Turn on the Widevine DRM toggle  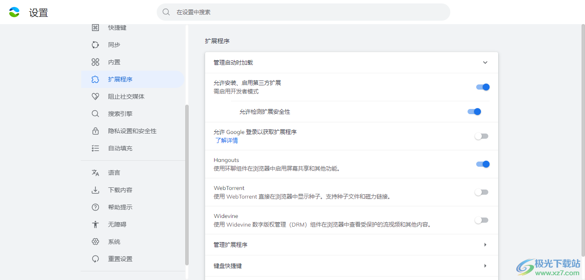pos(481,220)
